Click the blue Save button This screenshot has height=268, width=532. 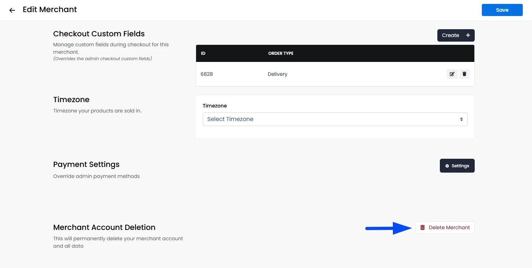pyautogui.click(x=502, y=10)
